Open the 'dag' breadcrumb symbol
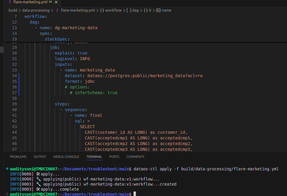 [x=135, y=10]
